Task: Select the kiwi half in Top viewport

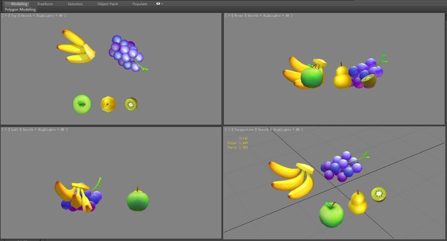Action: [131, 104]
